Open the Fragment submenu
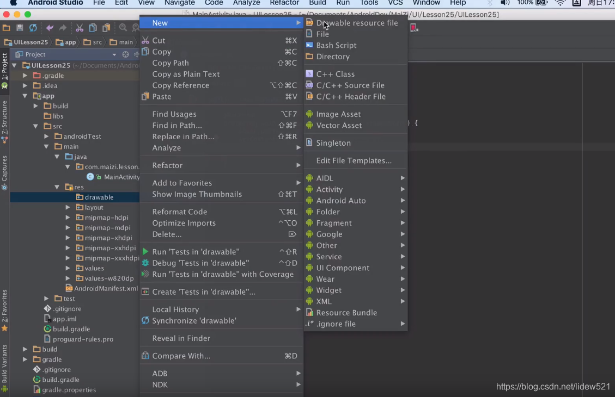The width and height of the screenshot is (615, 397). (x=355, y=223)
